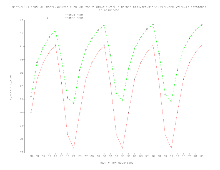The width and height of the screenshot is (220, 170).
Task: Click the O_MEAN plus marker at hour 21
Action: (x=74, y=148)
